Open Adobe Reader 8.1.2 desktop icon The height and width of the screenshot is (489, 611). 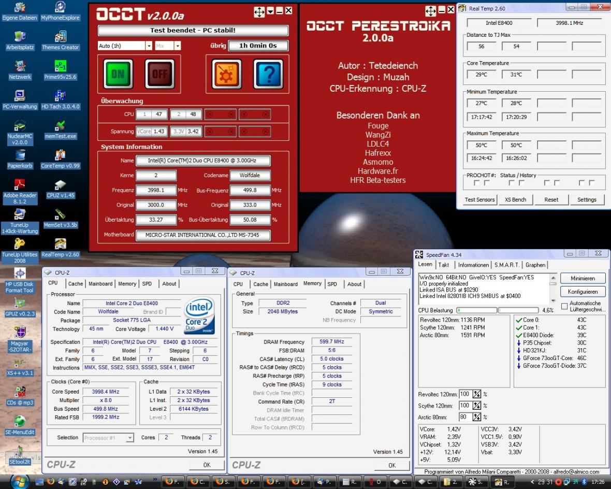pyautogui.click(x=20, y=192)
